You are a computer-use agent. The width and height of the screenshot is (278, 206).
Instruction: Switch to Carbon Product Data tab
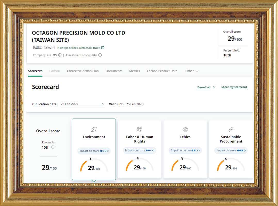(162, 71)
